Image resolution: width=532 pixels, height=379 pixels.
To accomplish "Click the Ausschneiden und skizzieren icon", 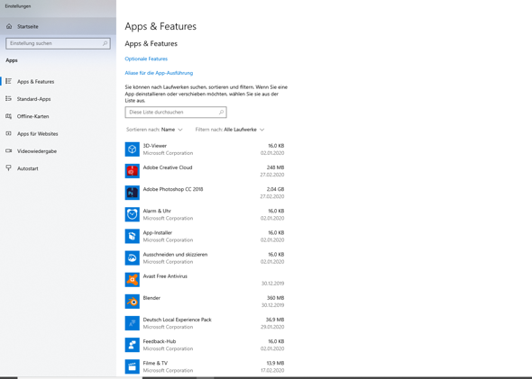I will (x=132, y=258).
